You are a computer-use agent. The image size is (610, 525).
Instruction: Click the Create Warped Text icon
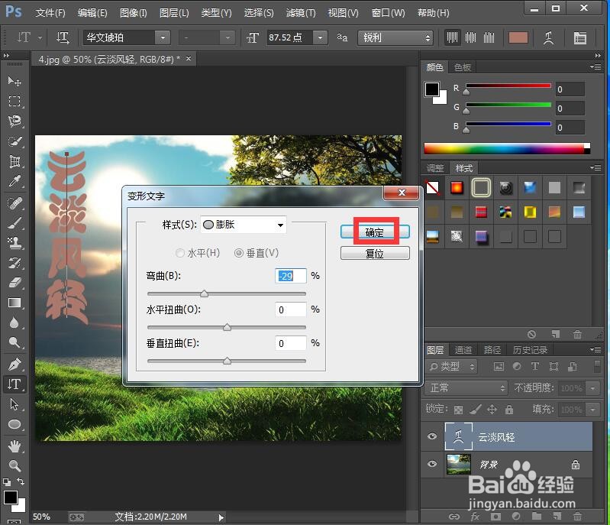[548, 37]
